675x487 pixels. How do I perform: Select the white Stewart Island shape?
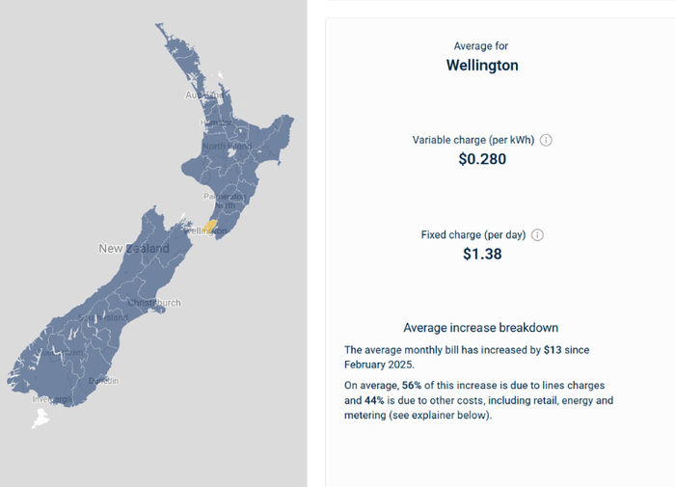coord(40,419)
